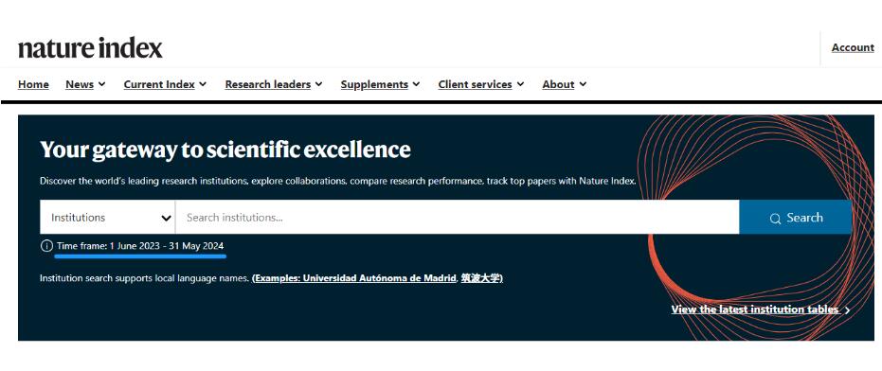The image size is (882, 371).
Task: Expand the Current Index menu
Action: tap(165, 84)
